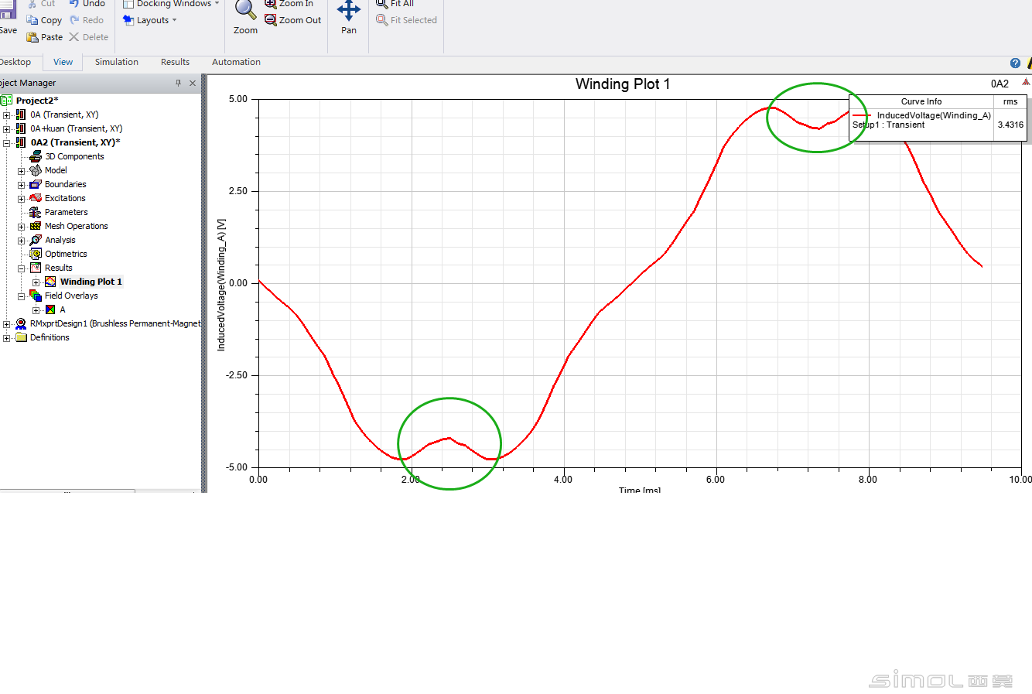
Task: Collapse the Results node
Action: click(22, 268)
